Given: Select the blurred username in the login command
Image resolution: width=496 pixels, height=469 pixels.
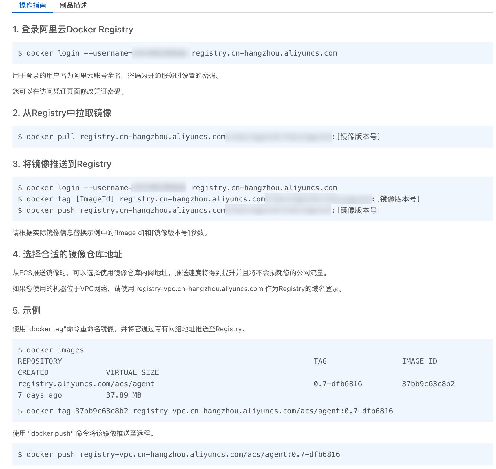Looking at the screenshot, I should pyautogui.click(x=159, y=53).
